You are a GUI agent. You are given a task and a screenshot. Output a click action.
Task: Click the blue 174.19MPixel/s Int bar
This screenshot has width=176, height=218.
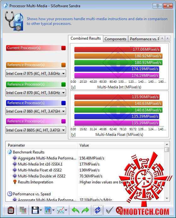116,69
